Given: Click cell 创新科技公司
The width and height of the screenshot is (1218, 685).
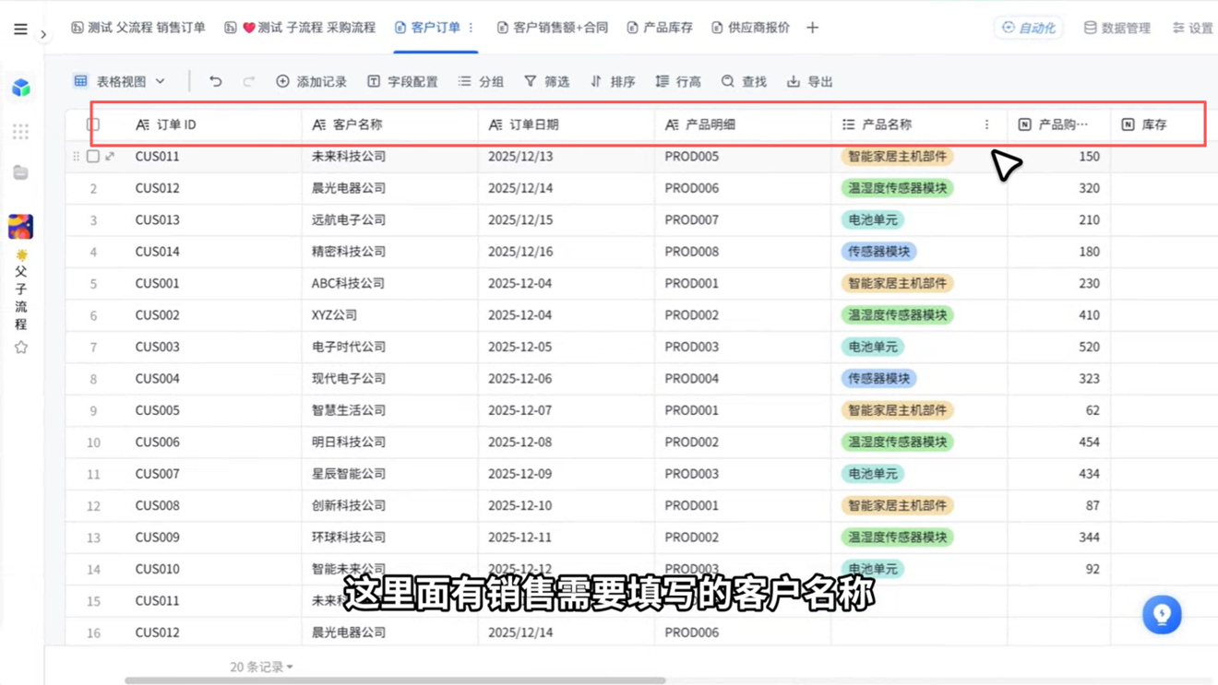Looking at the screenshot, I should pyautogui.click(x=389, y=506).
